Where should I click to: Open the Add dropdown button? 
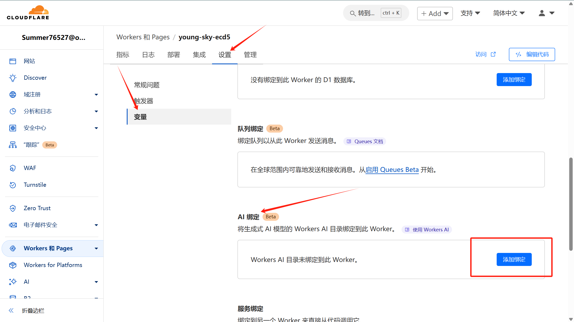[x=435, y=14]
